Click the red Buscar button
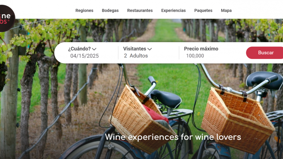This screenshot has width=283, height=159. [x=265, y=53]
